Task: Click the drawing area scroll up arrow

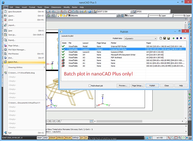Action: click(x=186, y=23)
